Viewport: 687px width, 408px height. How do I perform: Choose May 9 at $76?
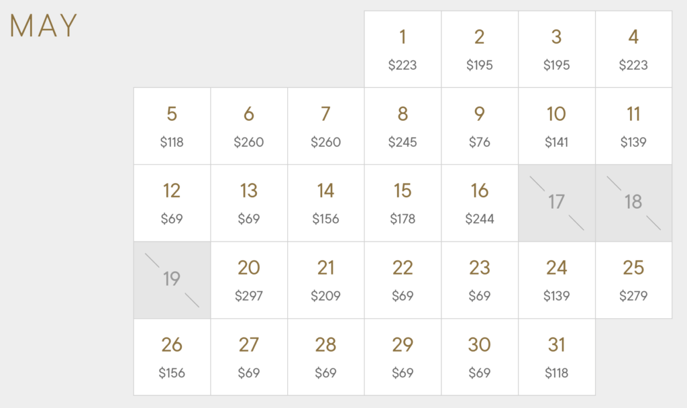click(480, 126)
